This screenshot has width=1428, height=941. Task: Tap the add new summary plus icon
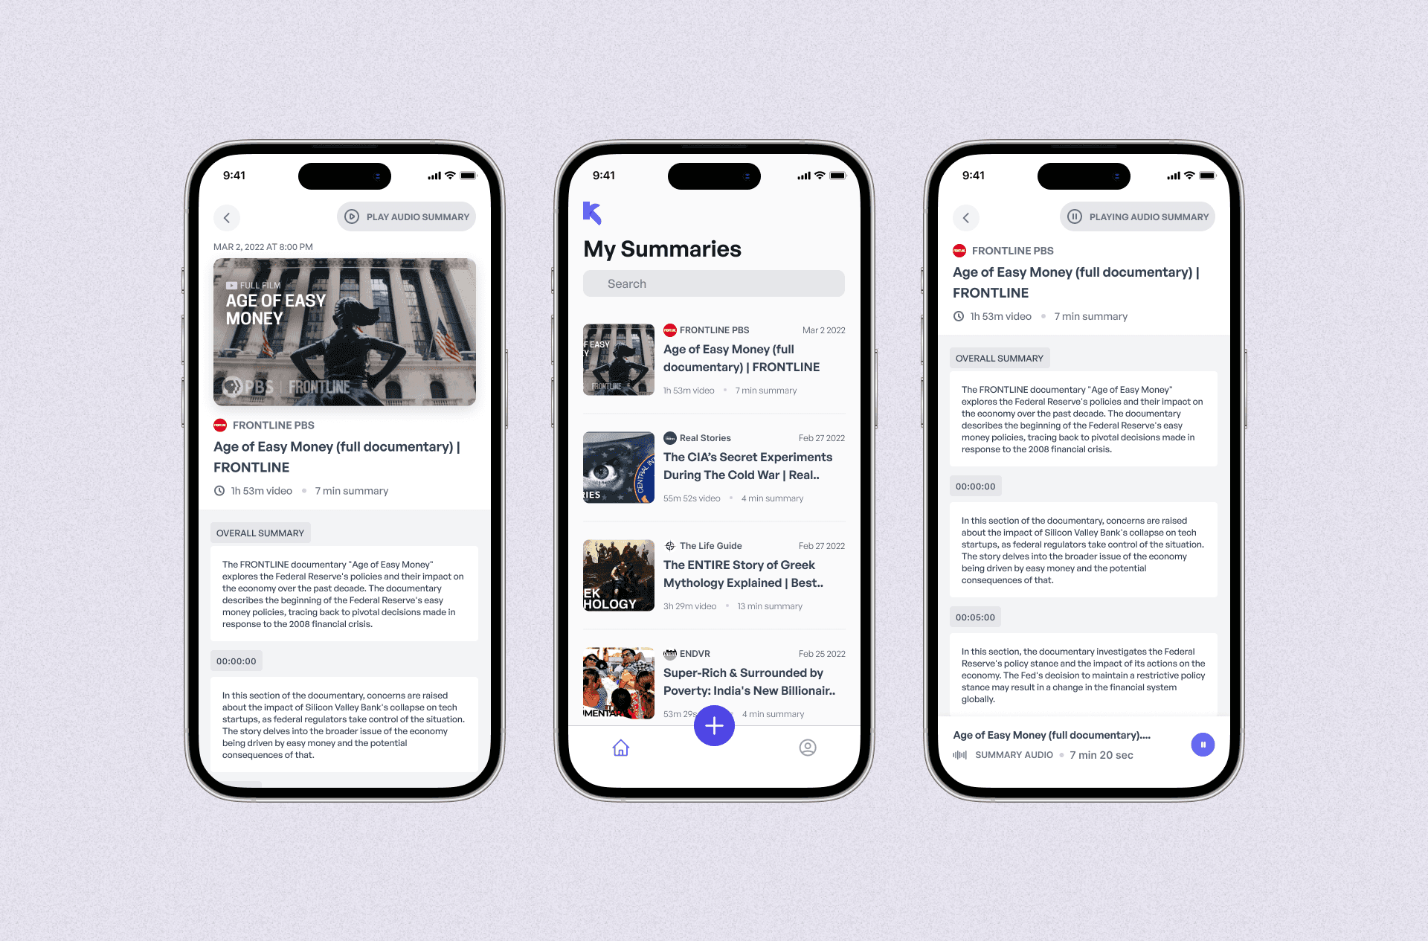(714, 726)
